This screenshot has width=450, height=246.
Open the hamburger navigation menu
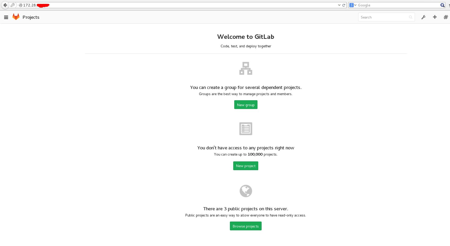pyautogui.click(x=6, y=17)
